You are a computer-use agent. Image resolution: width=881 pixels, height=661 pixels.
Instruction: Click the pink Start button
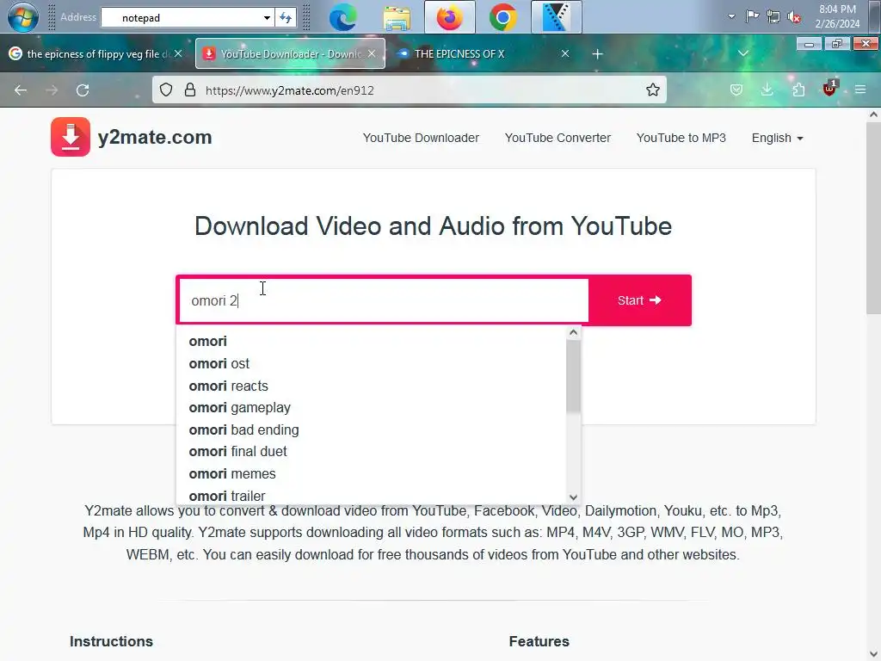(639, 300)
